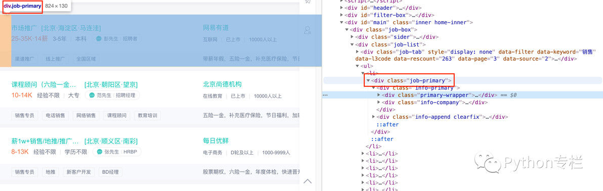Open the 网易有道 company page

tap(216, 28)
